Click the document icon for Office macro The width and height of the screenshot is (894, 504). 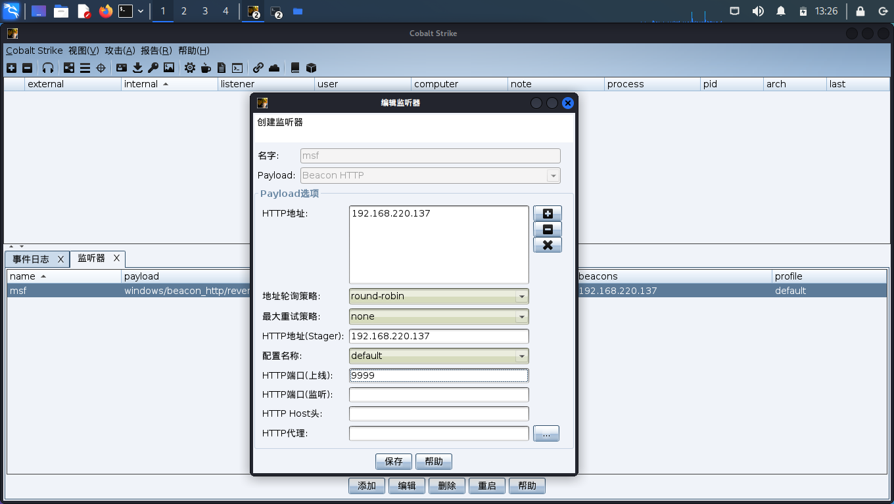tap(222, 68)
